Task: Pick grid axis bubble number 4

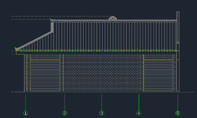Action: tap(139, 113)
